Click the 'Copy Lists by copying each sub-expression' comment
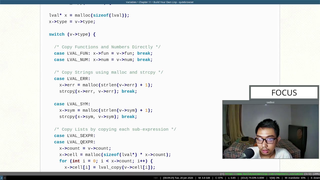This screenshot has width=320, height=180. [x=115, y=129]
